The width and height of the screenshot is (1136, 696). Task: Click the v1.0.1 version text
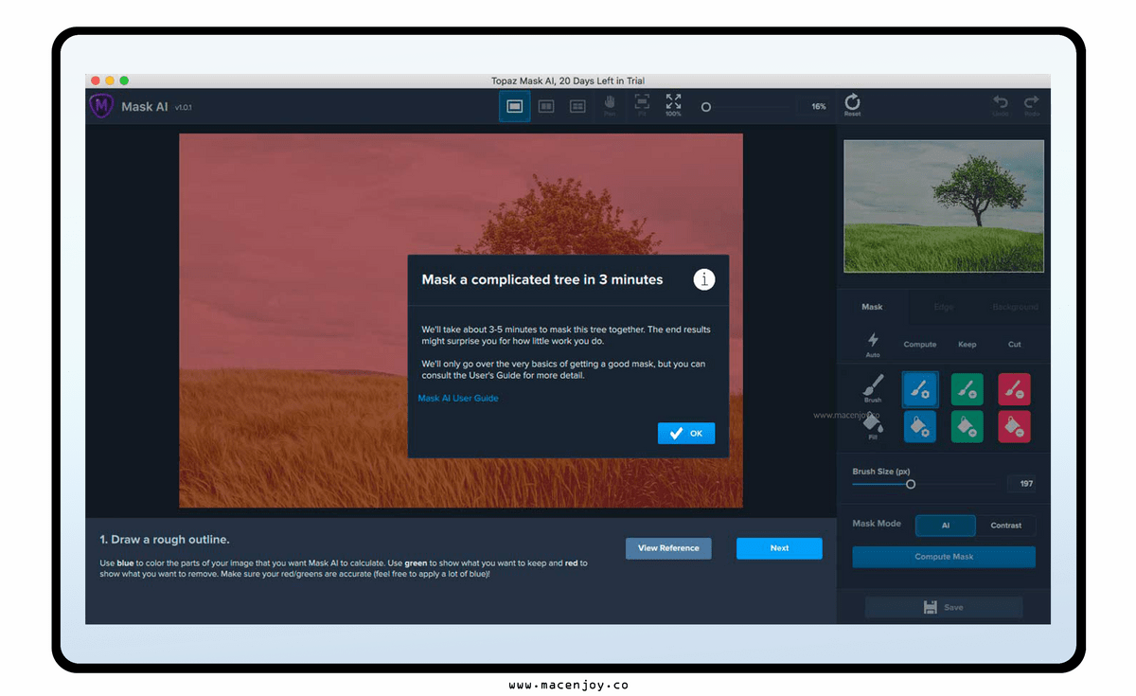click(x=184, y=108)
